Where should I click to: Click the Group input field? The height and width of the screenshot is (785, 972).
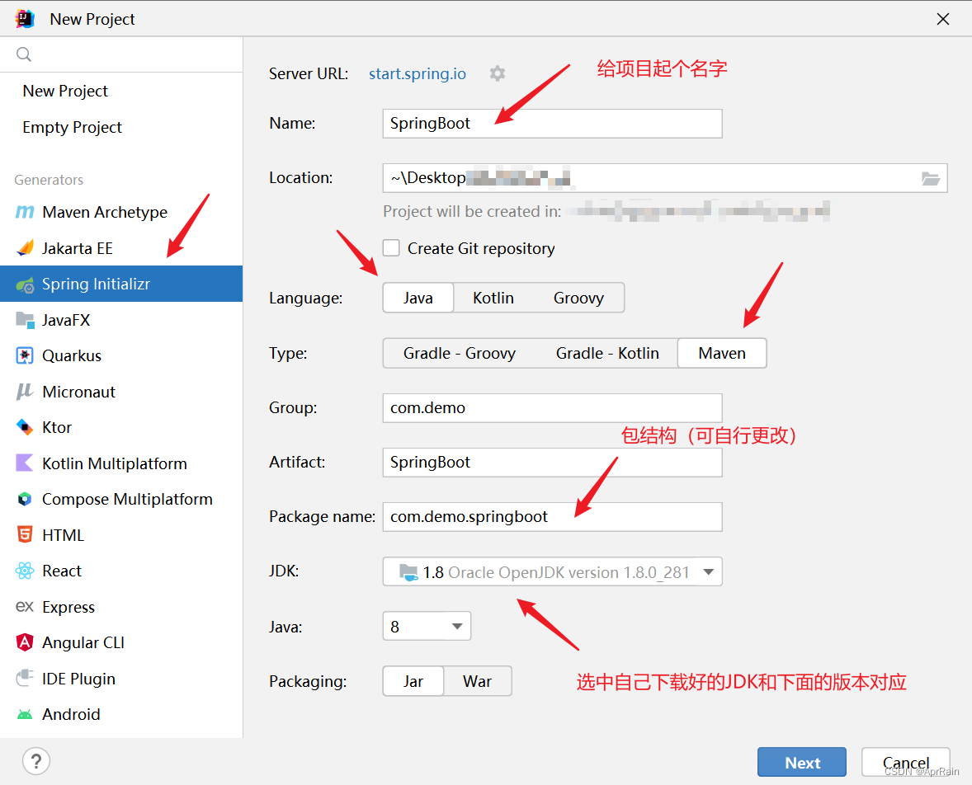[552, 407]
